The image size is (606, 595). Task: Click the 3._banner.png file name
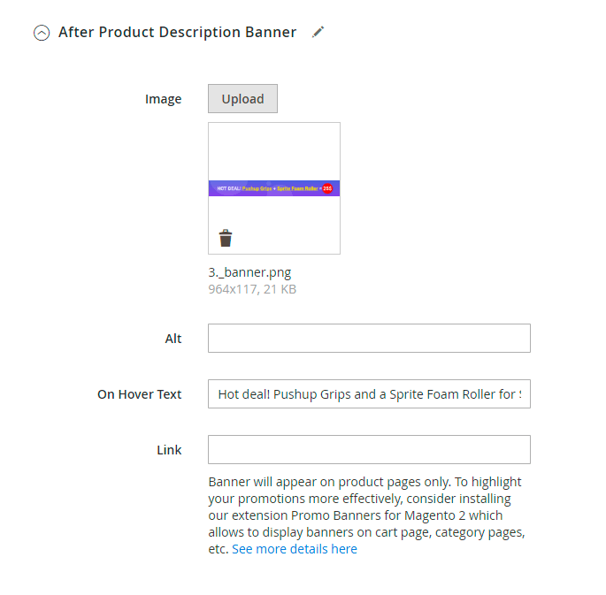pyautogui.click(x=249, y=272)
